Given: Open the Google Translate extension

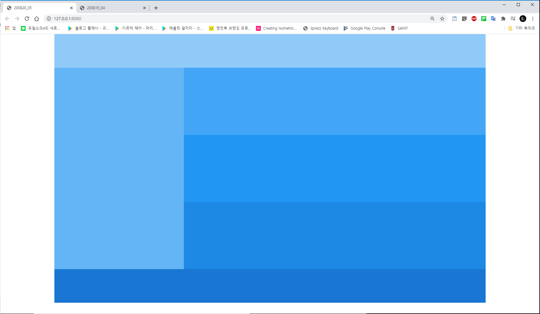Looking at the screenshot, I should (494, 19).
